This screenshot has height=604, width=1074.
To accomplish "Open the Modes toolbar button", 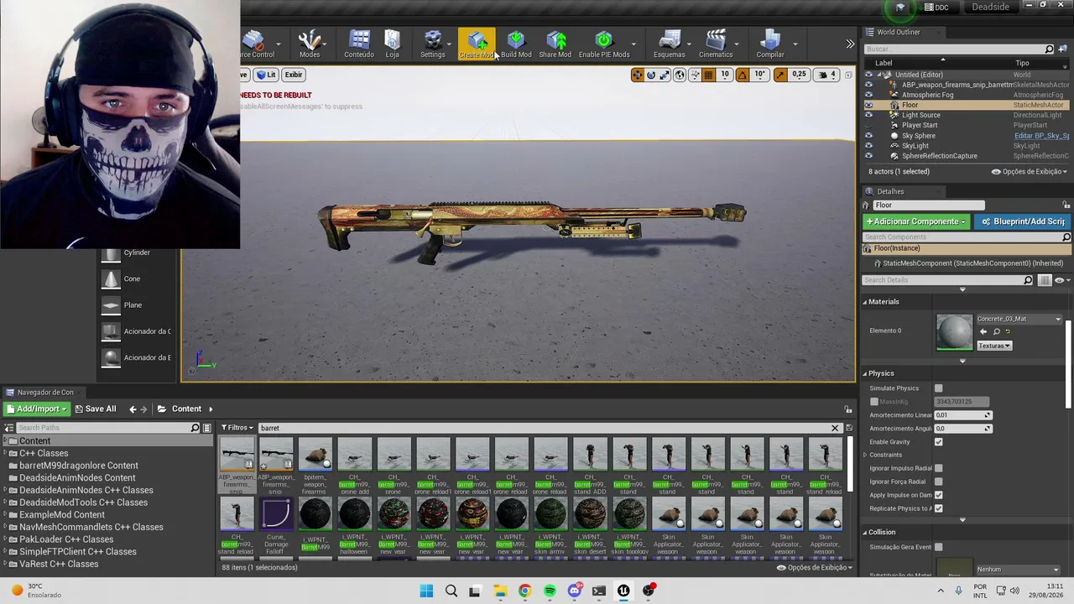I will click(310, 44).
